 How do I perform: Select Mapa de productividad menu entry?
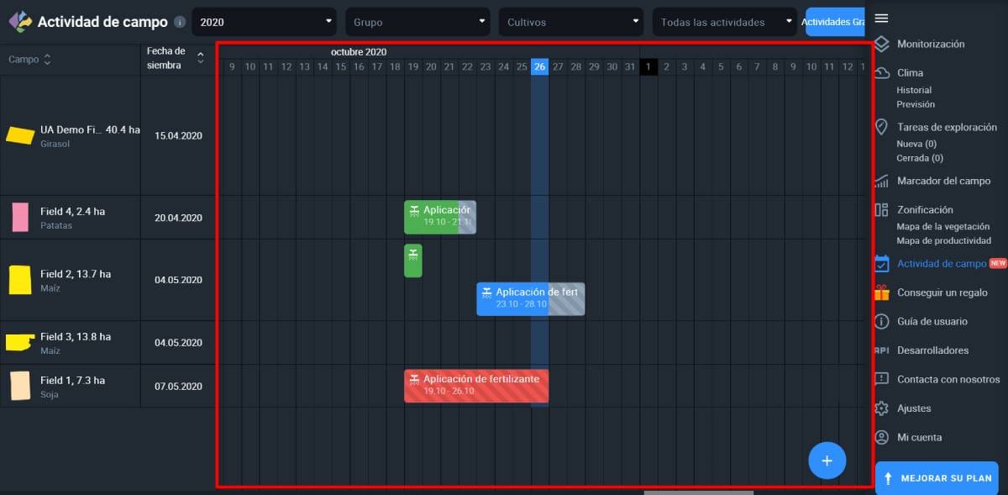click(942, 241)
